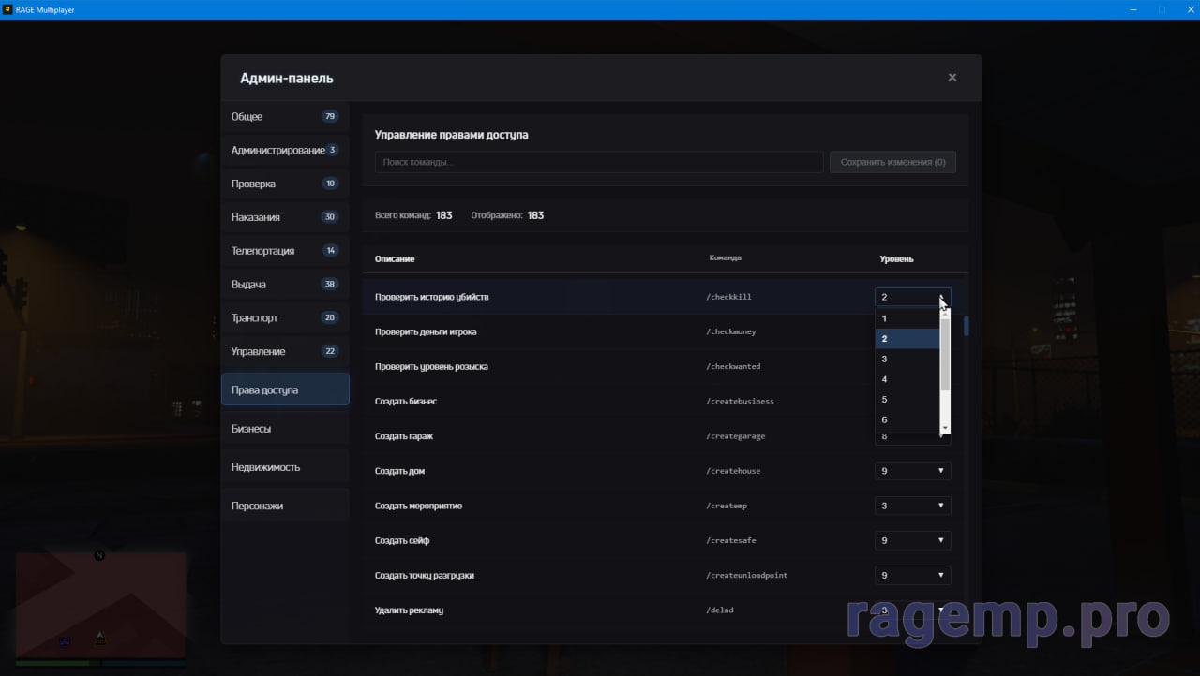
Task: Click the minimap N compass icon
Action: point(99,555)
